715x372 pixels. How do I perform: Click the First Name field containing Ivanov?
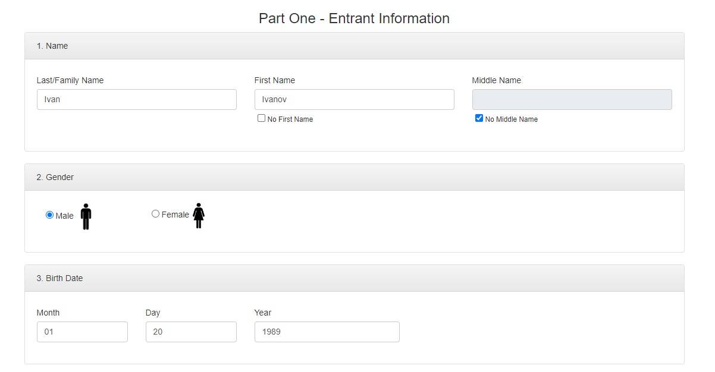(x=354, y=100)
